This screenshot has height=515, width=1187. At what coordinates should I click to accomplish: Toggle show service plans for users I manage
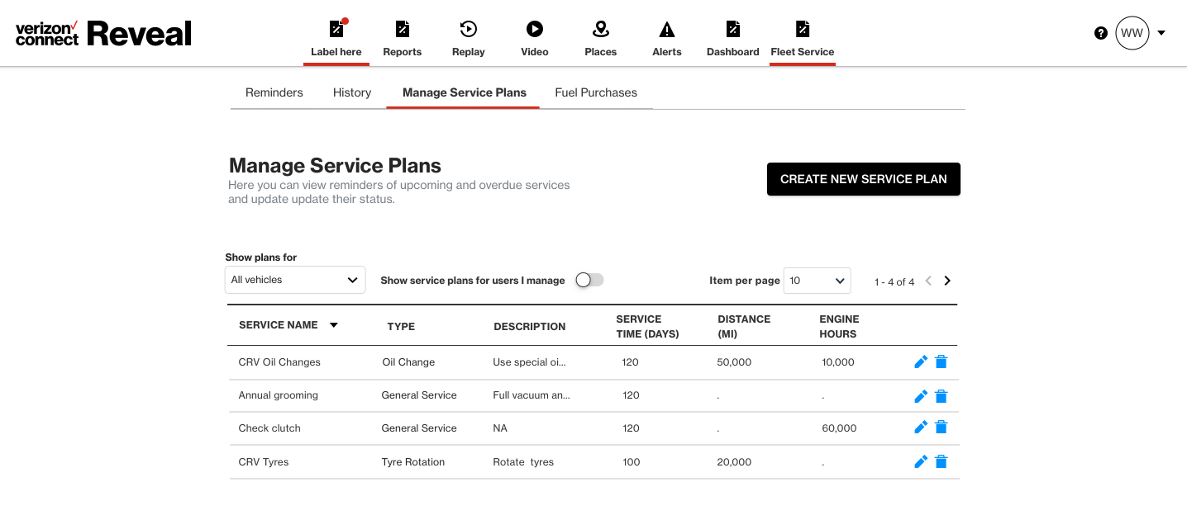[589, 280]
